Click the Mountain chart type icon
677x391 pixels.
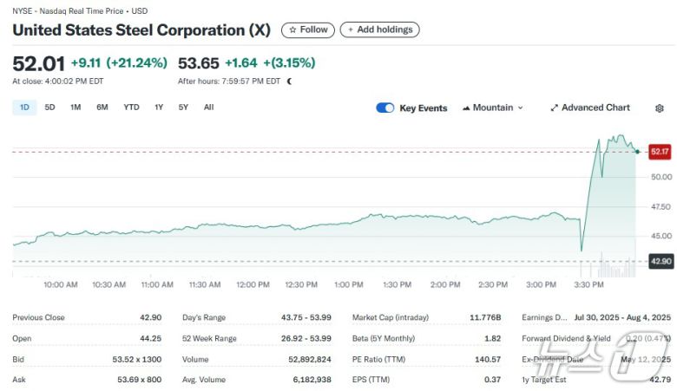pos(466,108)
